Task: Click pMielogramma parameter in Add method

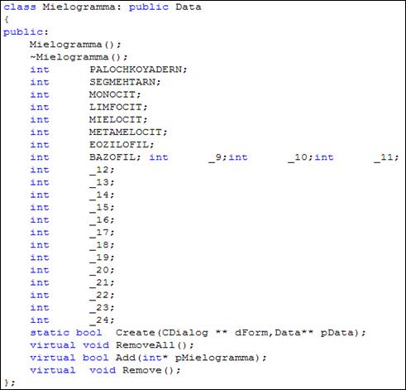Action: [x=214, y=358]
